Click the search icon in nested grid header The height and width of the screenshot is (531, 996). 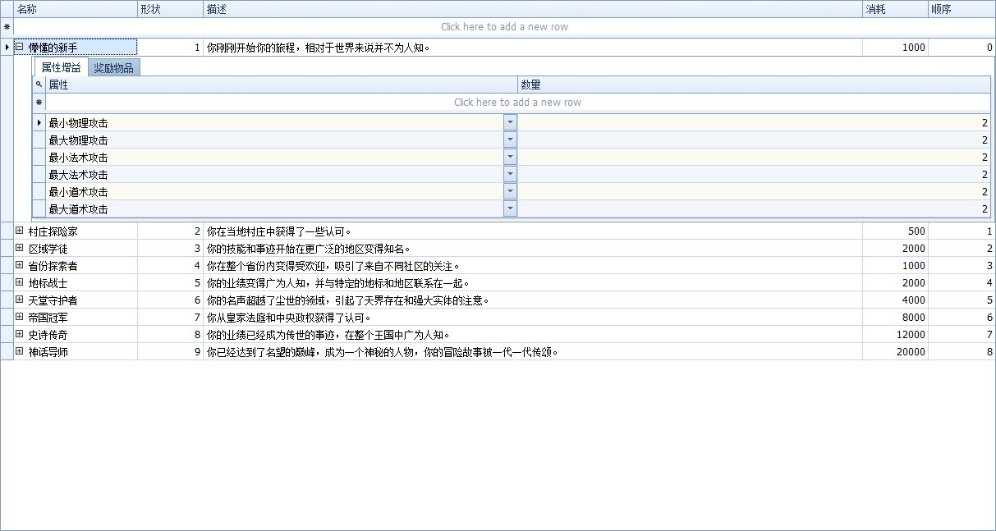point(39,85)
